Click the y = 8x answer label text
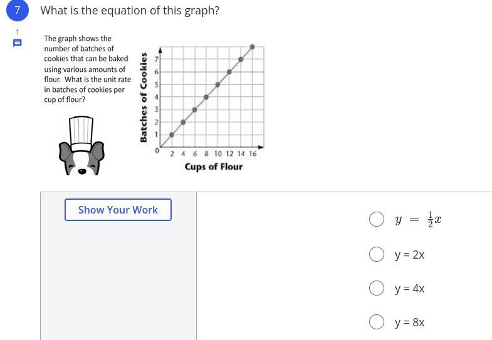This screenshot has width=492, height=340. (410, 322)
